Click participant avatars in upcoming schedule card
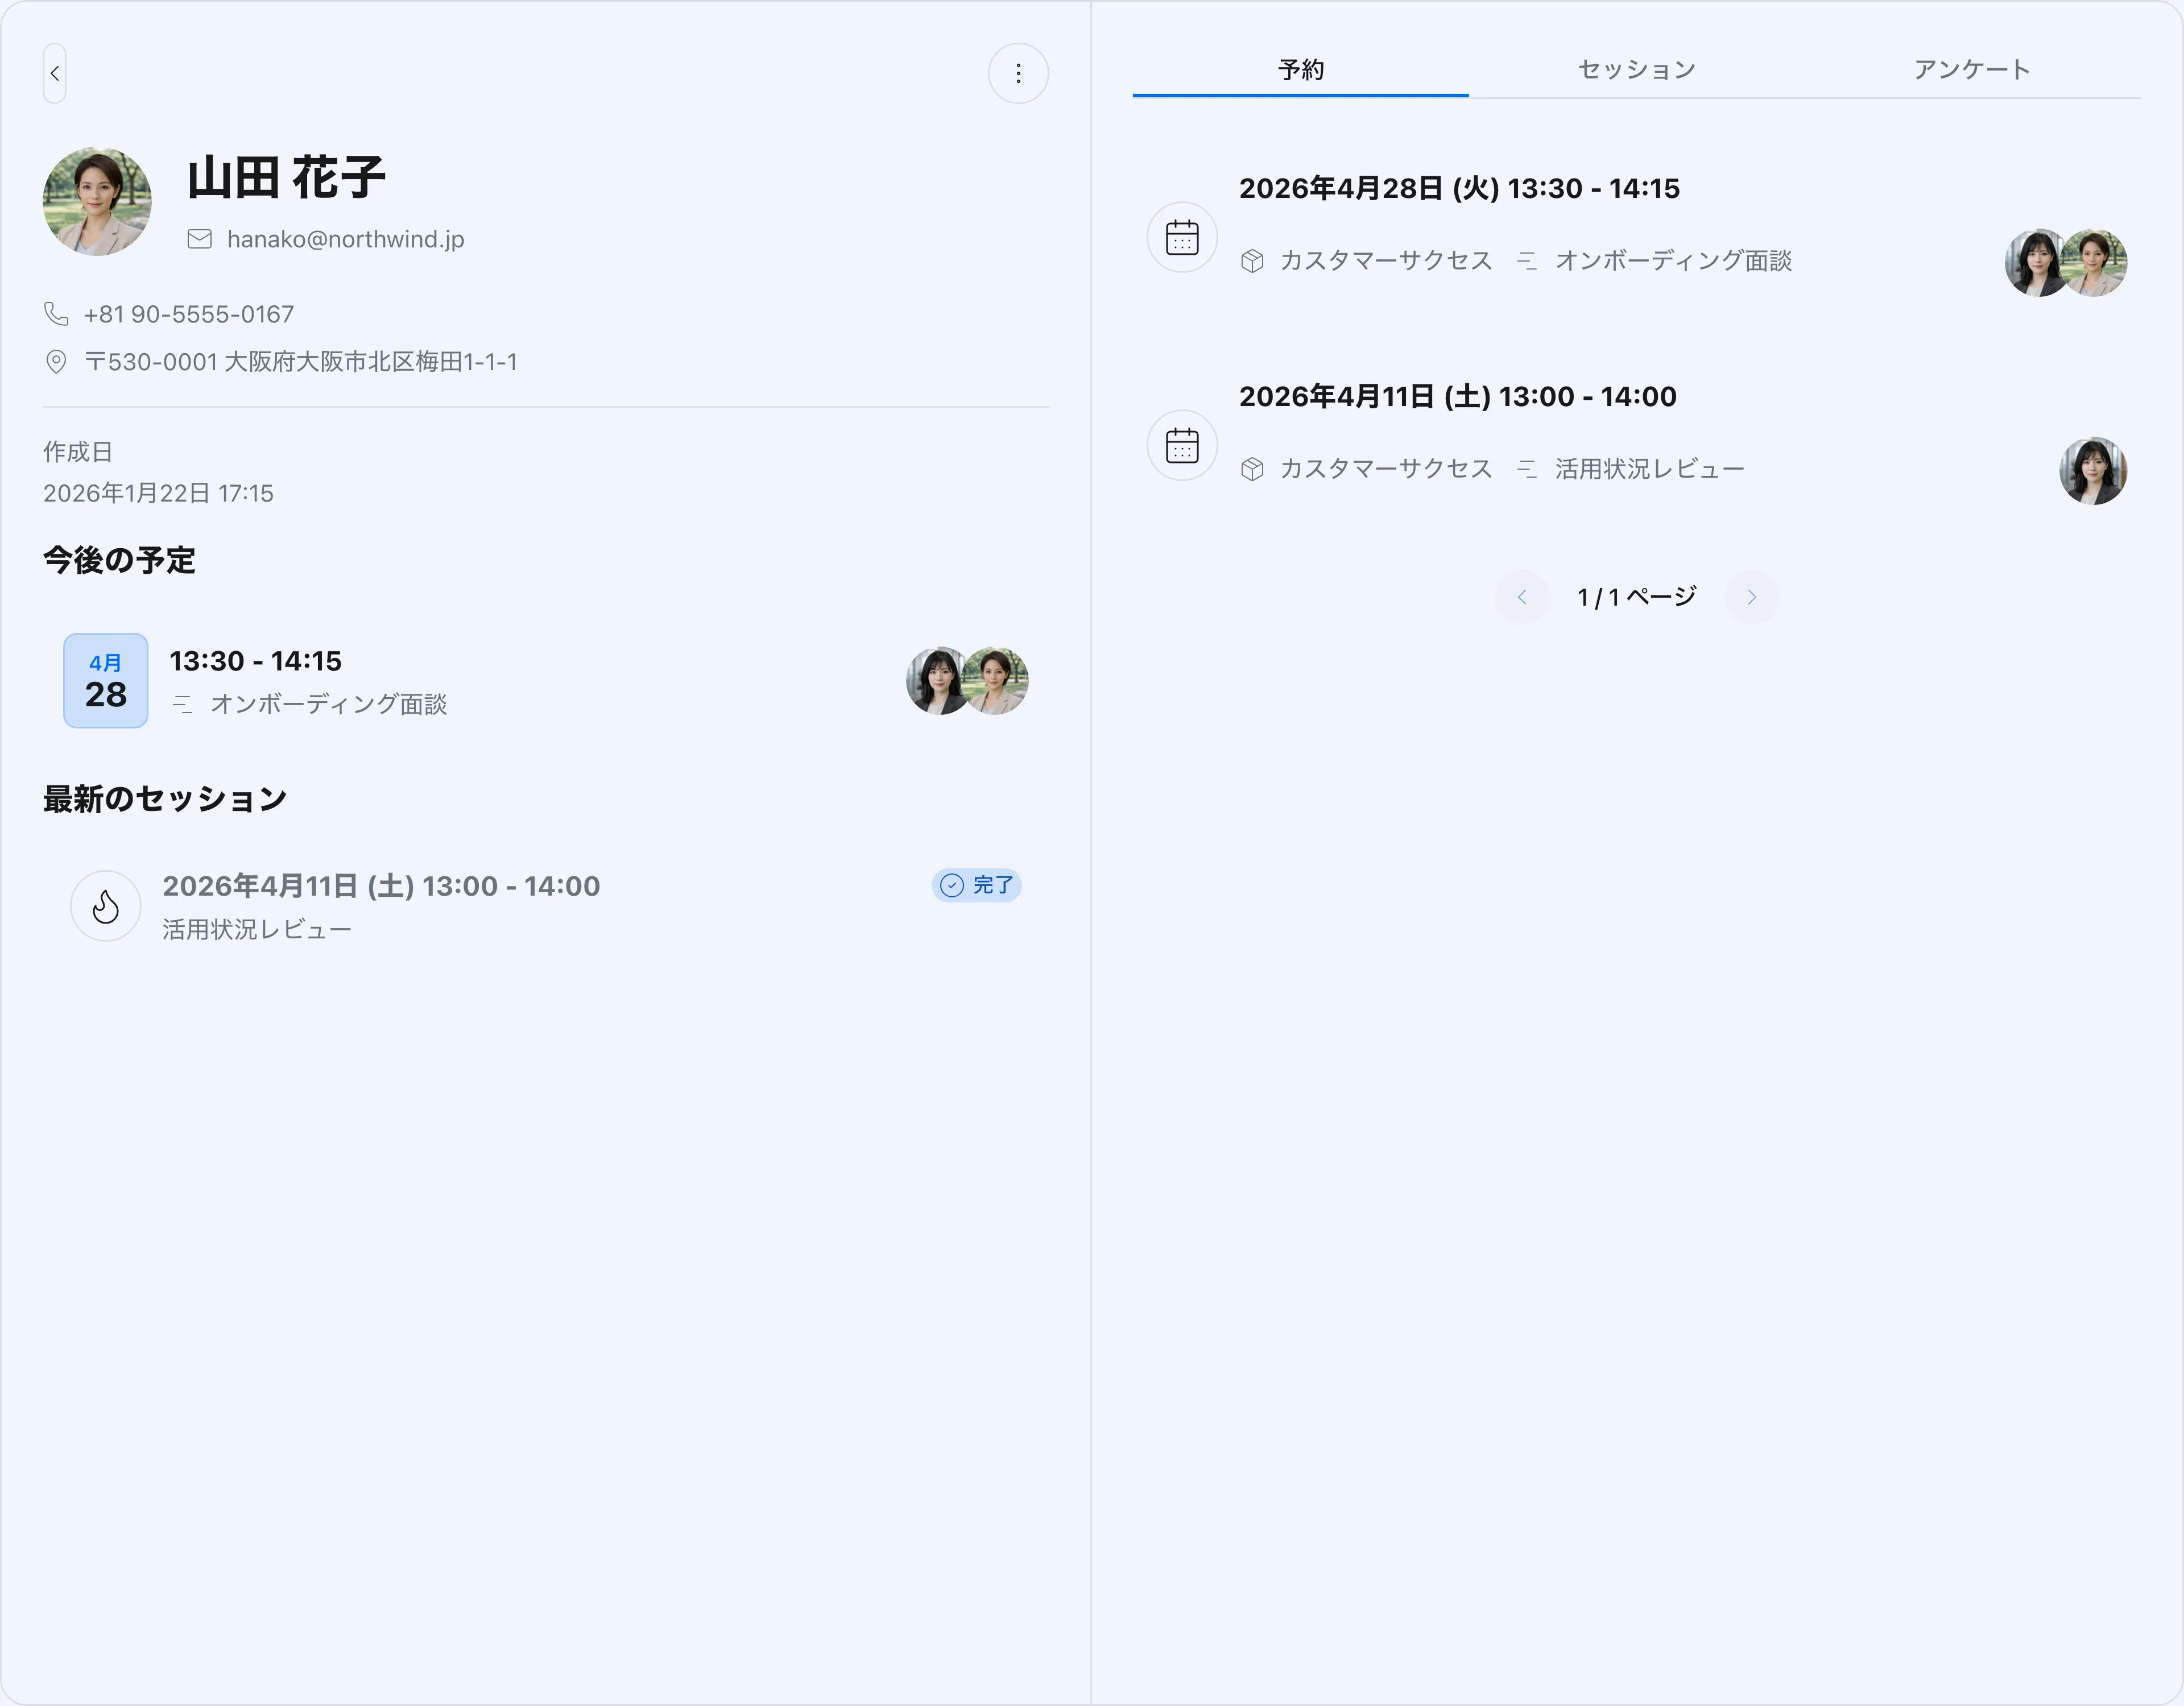 [967, 681]
